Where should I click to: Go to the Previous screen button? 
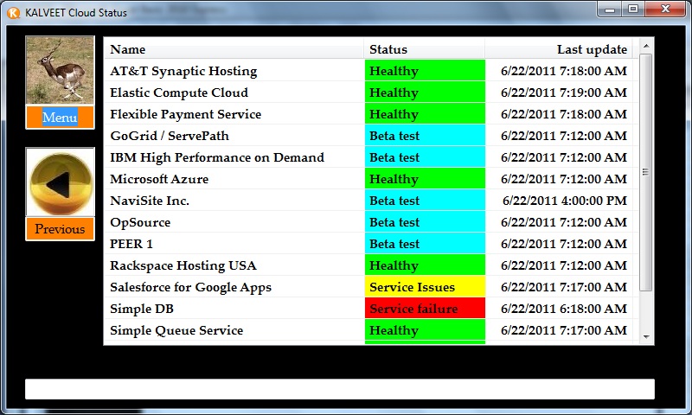pos(60,229)
